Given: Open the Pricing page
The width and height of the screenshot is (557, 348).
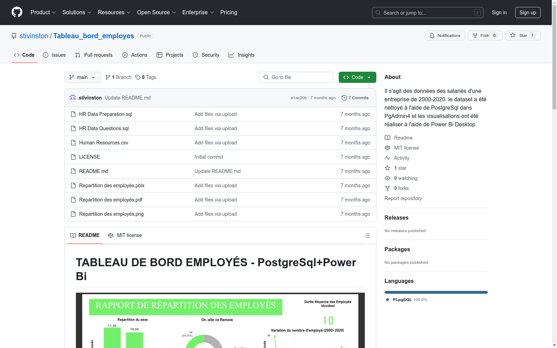Looking at the screenshot, I should pyautogui.click(x=229, y=12).
